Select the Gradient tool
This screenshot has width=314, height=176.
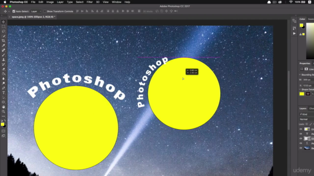[x=3, y=74]
